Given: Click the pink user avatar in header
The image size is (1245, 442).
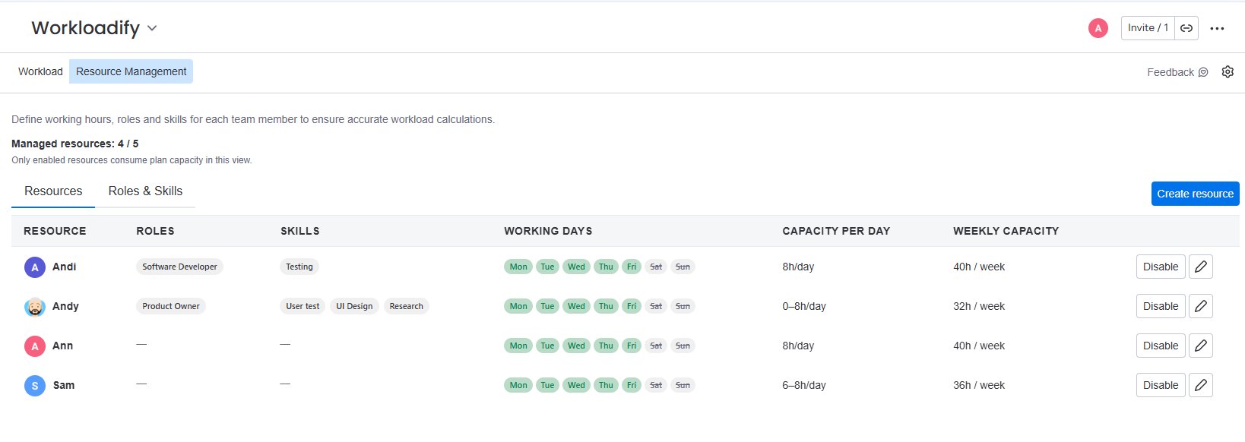Looking at the screenshot, I should 1098,28.
